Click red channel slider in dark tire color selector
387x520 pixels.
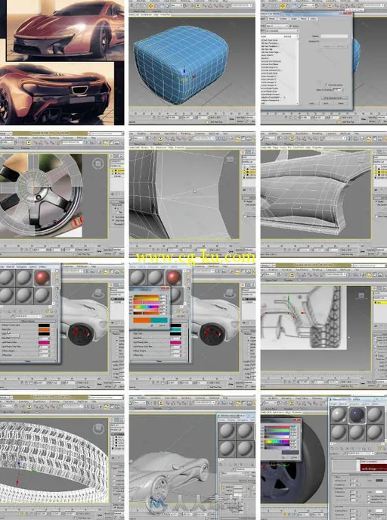277,428
